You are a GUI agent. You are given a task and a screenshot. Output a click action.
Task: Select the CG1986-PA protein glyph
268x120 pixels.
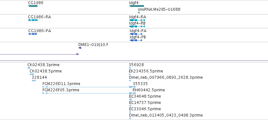[x=32, y=34]
